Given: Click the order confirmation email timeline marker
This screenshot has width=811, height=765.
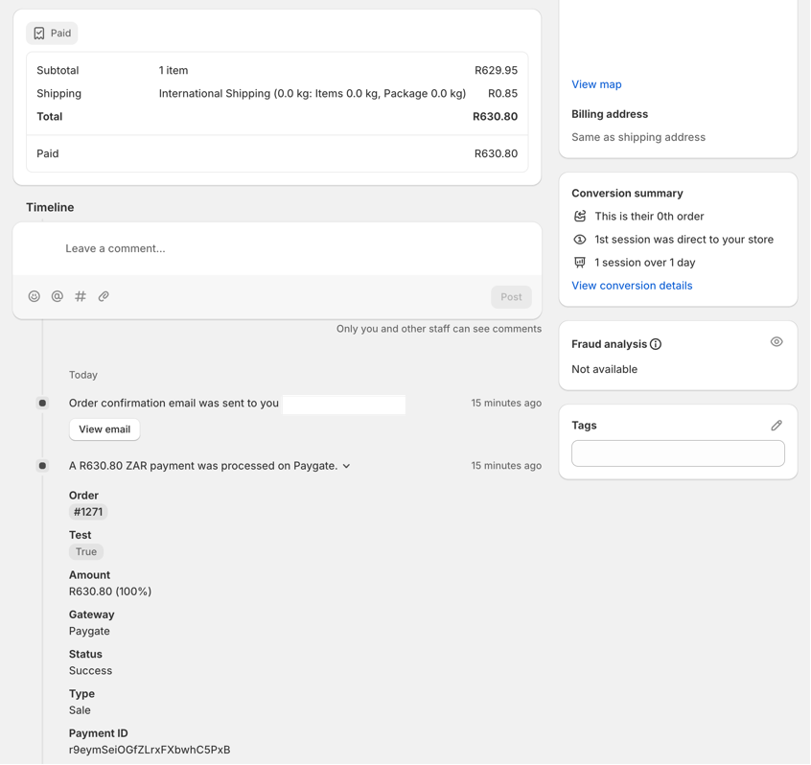Looking at the screenshot, I should tap(42, 404).
